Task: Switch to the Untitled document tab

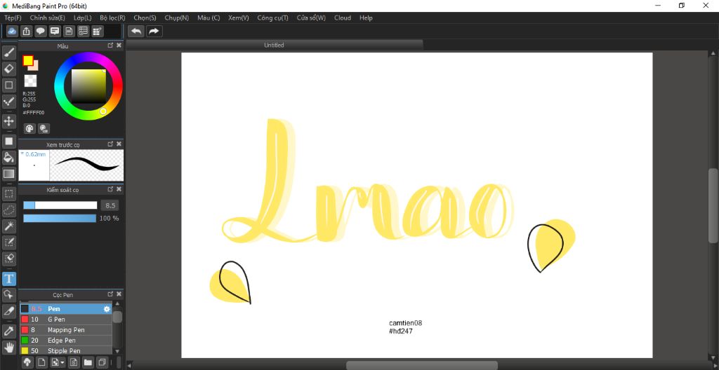Action: [275, 45]
